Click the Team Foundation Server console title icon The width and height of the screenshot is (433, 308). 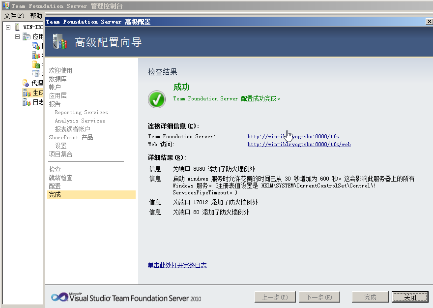(6, 5)
